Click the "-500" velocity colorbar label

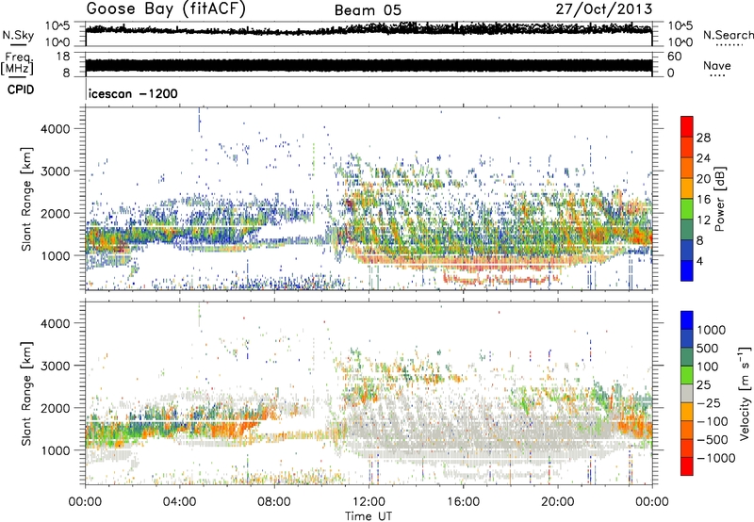tap(713, 440)
